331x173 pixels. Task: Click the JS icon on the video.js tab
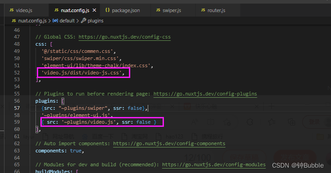tap(12, 10)
